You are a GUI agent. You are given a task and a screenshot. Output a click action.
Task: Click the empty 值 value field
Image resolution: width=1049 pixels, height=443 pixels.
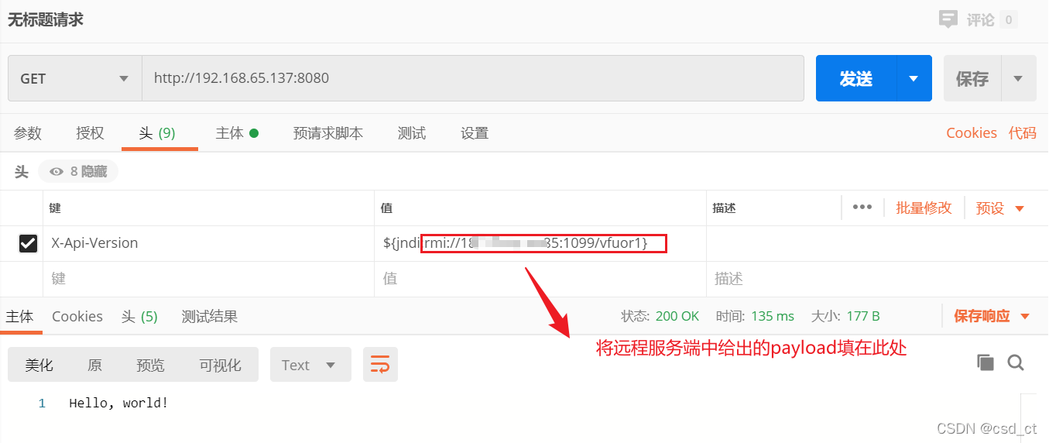point(540,279)
